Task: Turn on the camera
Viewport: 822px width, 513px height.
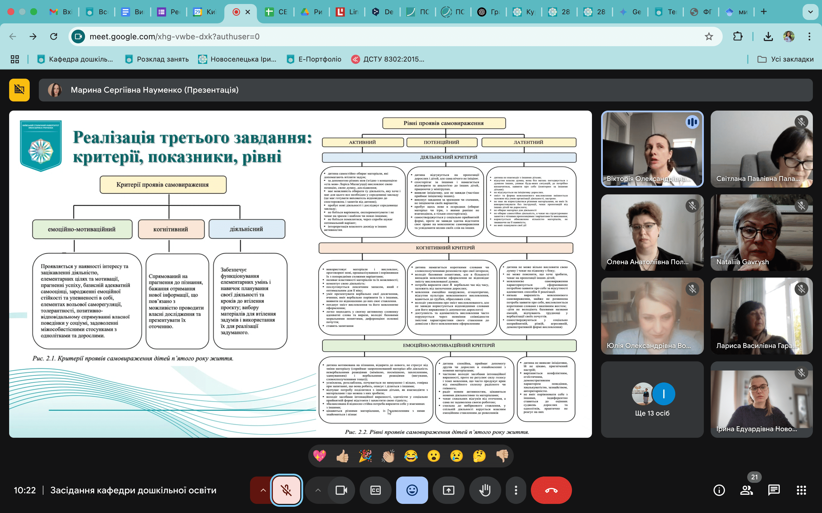Action: click(x=341, y=490)
